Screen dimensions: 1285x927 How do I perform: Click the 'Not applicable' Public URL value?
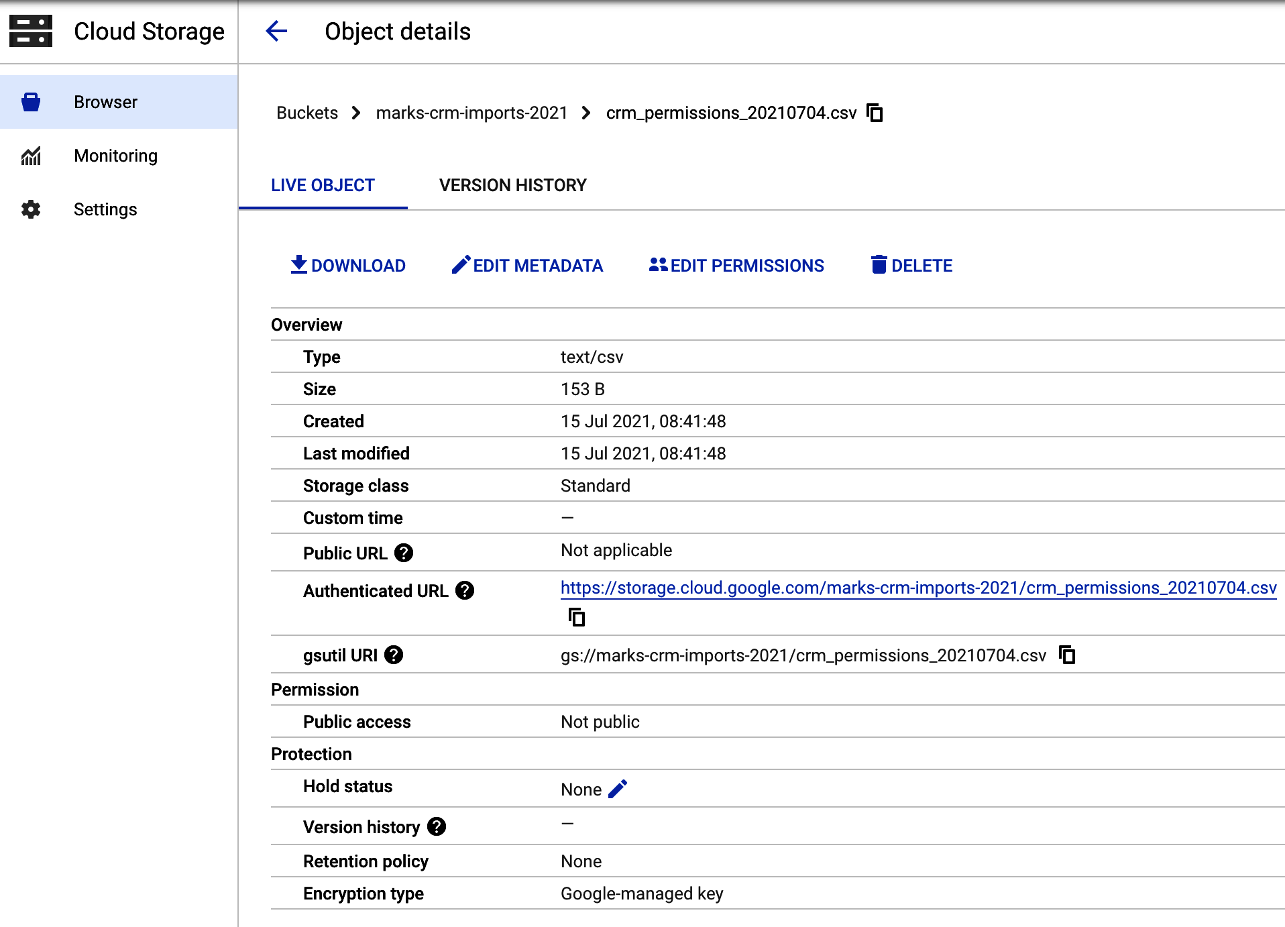click(616, 550)
